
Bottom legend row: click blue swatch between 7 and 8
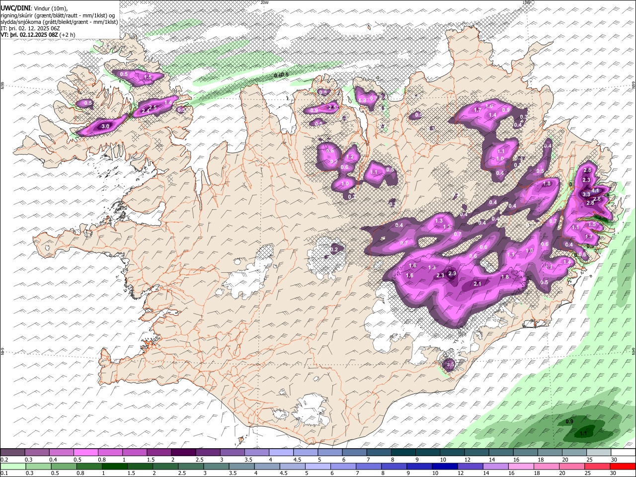tap(369, 466)
